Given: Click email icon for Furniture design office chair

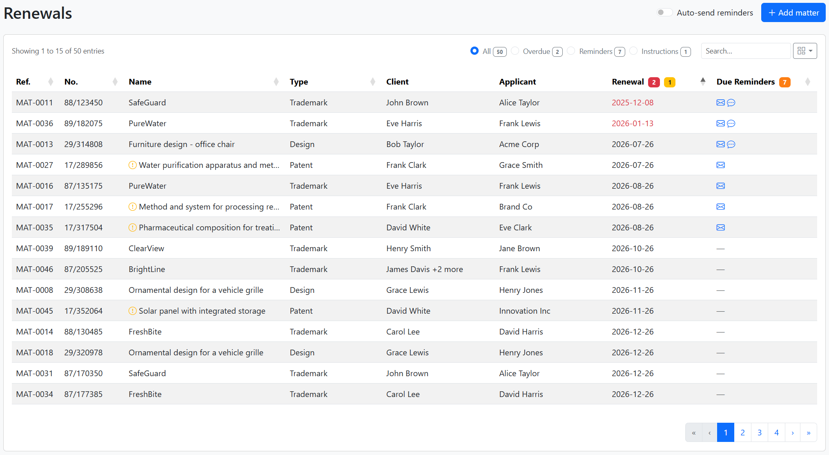Looking at the screenshot, I should tap(720, 144).
